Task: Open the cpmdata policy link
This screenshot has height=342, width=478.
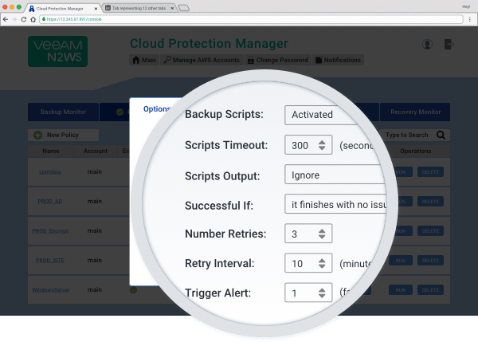Action: pyautogui.click(x=50, y=171)
